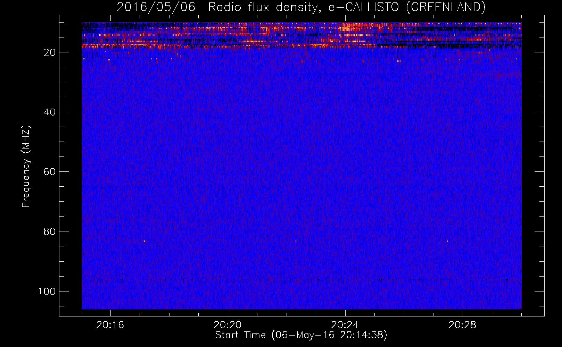The height and width of the screenshot is (347, 562).
Task: Click the 60 MHz y-axis tick label
Action: 50,172
